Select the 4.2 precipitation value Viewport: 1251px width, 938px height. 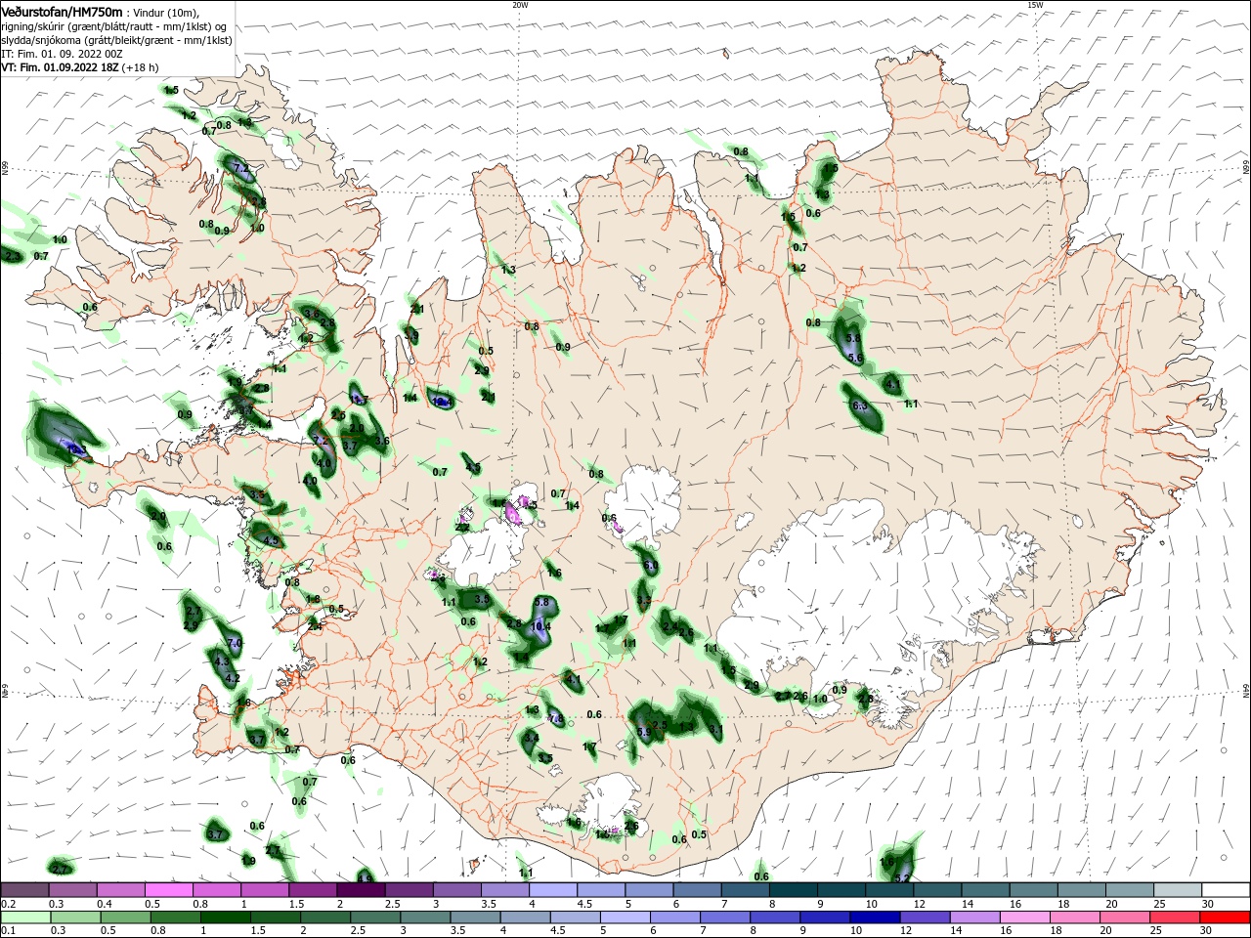click(233, 678)
